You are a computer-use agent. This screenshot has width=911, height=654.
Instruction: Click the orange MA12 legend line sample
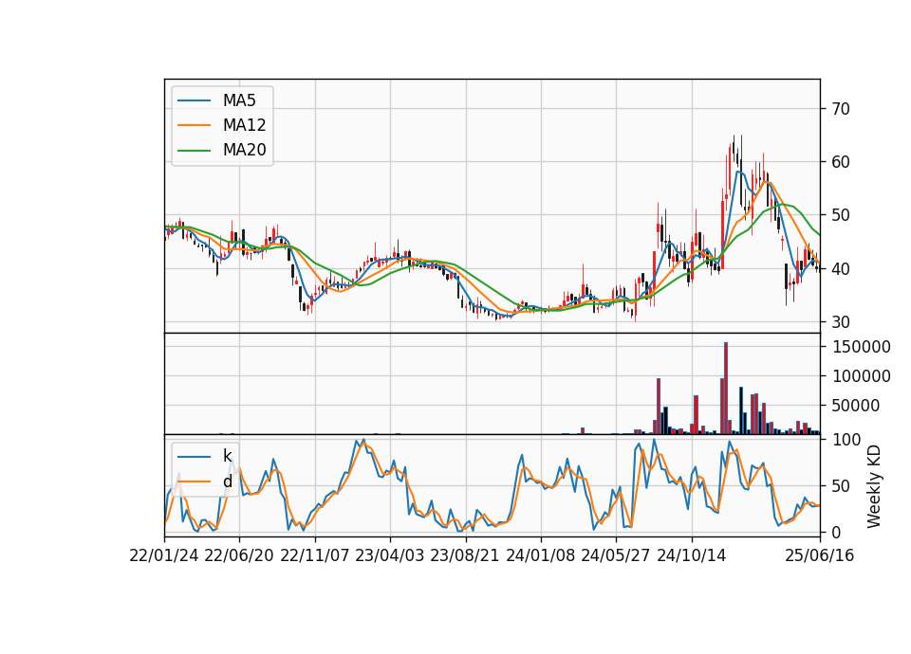click(x=194, y=125)
